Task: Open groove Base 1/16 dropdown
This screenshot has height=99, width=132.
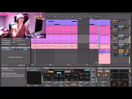Action: (14, 49)
